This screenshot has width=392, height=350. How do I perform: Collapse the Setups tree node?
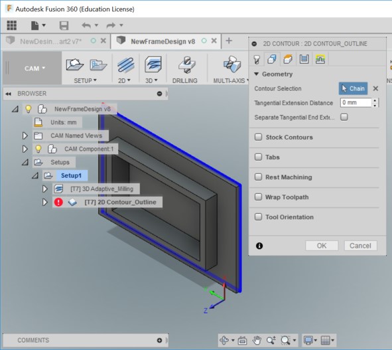click(25, 162)
